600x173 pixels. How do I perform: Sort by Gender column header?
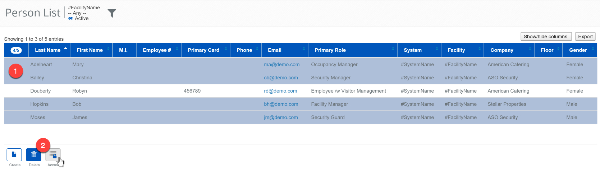click(x=578, y=50)
